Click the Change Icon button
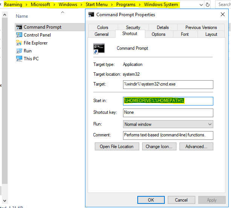 pyautogui.click(x=159, y=147)
